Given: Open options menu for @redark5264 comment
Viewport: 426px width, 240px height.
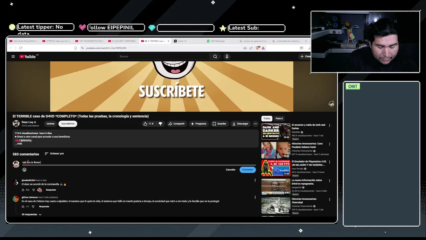Looking at the screenshot, I should 255,180.
